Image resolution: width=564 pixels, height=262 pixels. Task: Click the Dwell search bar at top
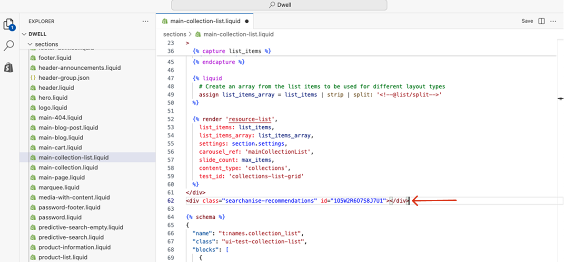[x=279, y=5]
